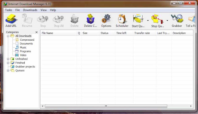Maximize the Internet Download Manager window
Screen dimensions: 198x114
181,3
